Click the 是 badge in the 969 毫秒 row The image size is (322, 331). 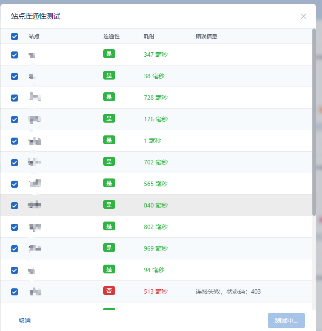[109, 247]
